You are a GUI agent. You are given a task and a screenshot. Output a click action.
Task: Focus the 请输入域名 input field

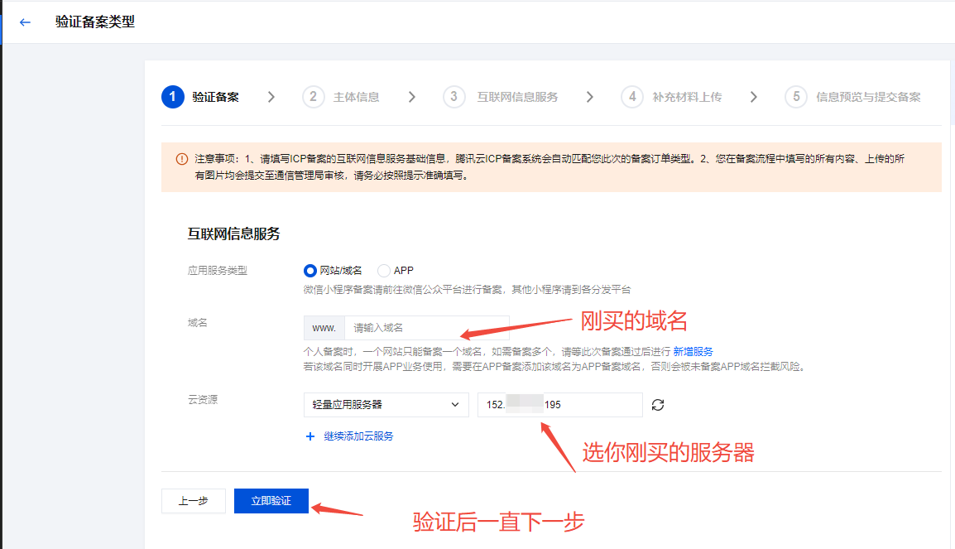427,328
